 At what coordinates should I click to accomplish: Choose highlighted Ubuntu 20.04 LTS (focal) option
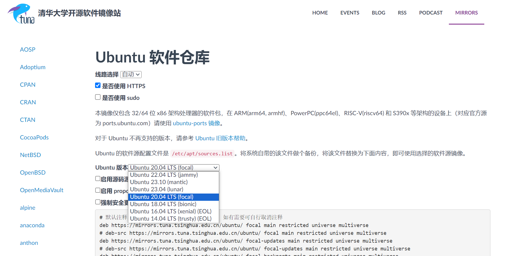(x=173, y=197)
